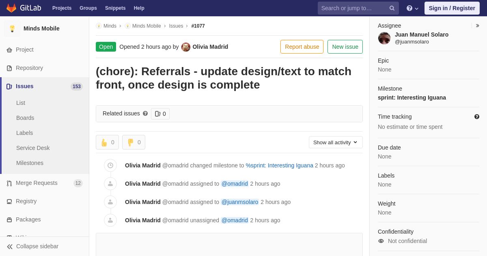Screen dimensions: 487x256
Task: Click the Not confidential text
Action: click(x=407, y=241)
